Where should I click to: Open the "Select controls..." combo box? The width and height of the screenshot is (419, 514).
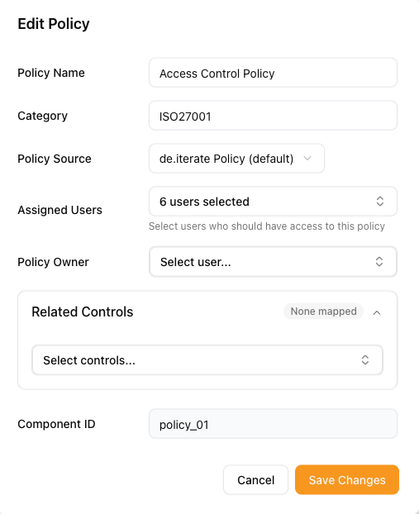pyautogui.click(x=207, y=360)
